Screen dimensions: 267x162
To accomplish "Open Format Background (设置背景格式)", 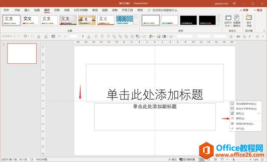I will 237,21.
